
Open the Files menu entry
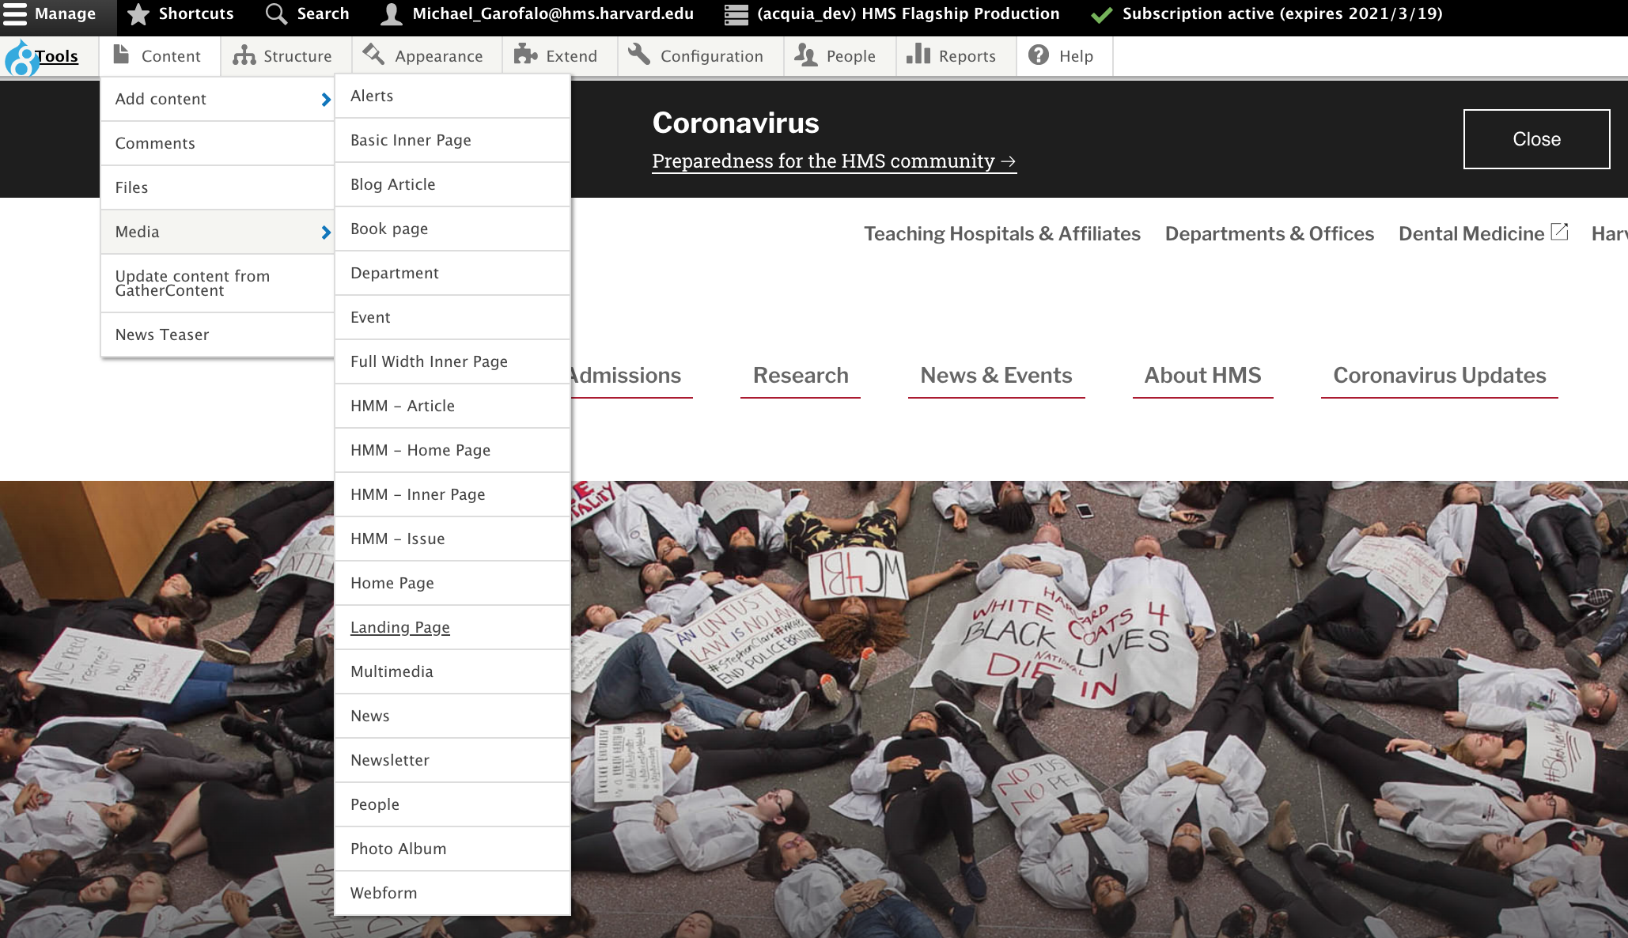tap(217, 187)
